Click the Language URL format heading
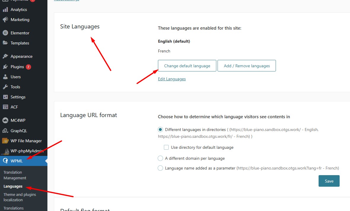 coord(88,115)
